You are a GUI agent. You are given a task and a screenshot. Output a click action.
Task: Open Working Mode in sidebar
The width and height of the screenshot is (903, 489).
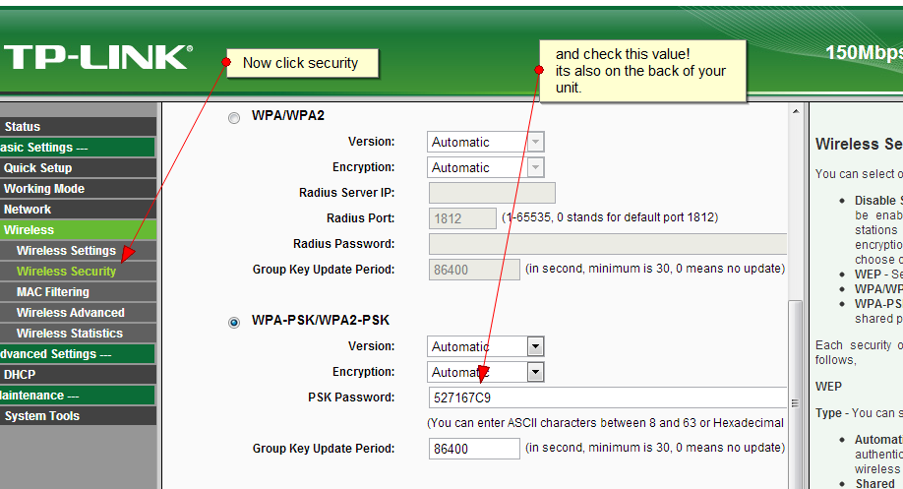tap(78, 189)
